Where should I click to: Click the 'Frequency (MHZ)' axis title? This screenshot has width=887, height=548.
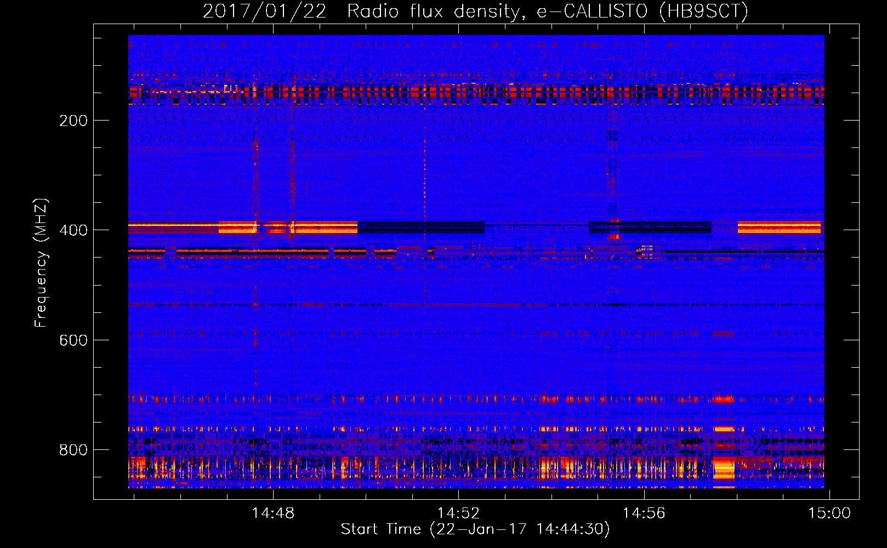[41, 262]
